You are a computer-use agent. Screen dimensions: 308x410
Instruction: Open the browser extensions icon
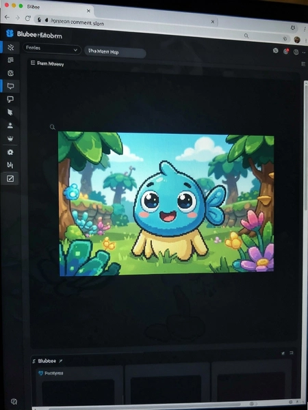point(293,27)
